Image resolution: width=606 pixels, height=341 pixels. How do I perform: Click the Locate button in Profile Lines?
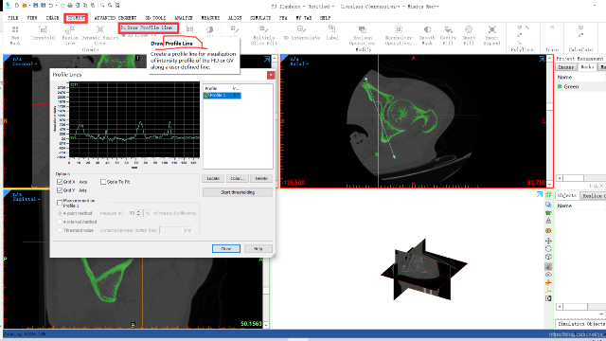pyautogui.click(x=213, y=178)
